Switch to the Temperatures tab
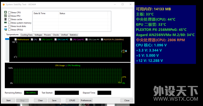Viewport: 203px width, 106px height. (x=12, y=34)
